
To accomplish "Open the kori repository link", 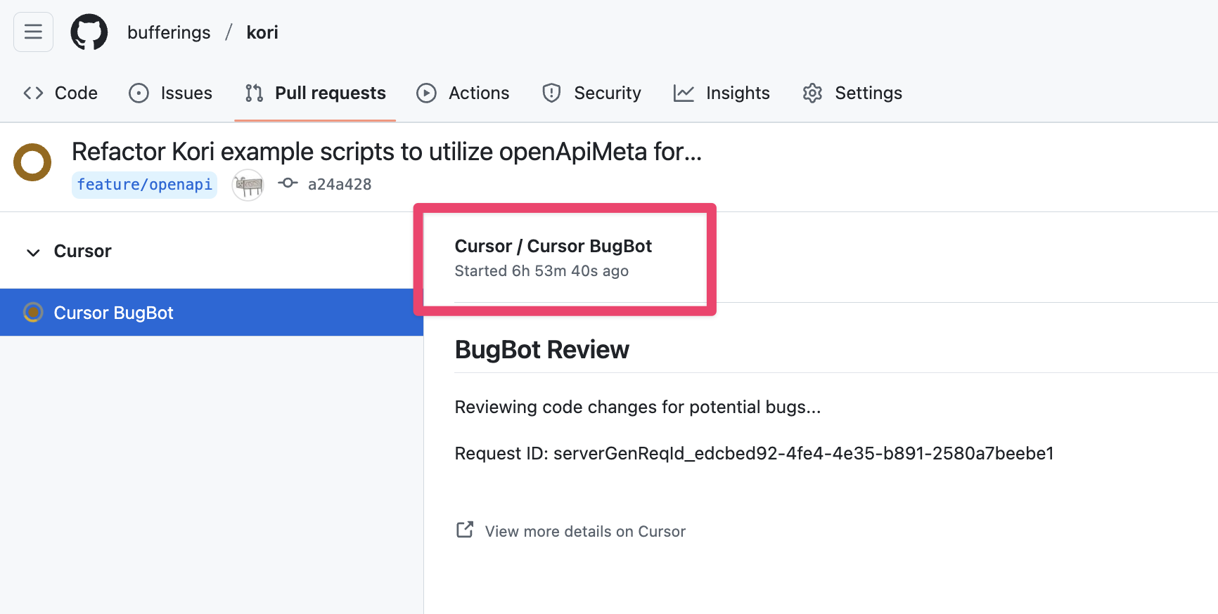I will tap(262, 32).
